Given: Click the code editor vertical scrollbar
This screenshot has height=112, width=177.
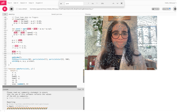Looking at the screenshot, I should (84, 76).
